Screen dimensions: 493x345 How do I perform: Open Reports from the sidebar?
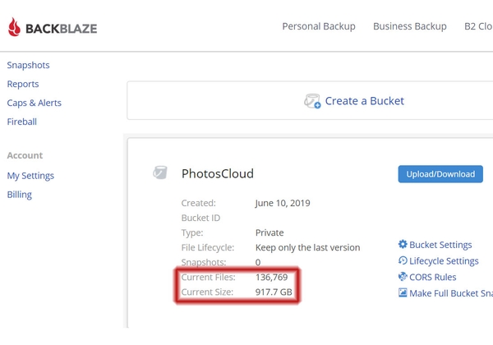(23, 84)
